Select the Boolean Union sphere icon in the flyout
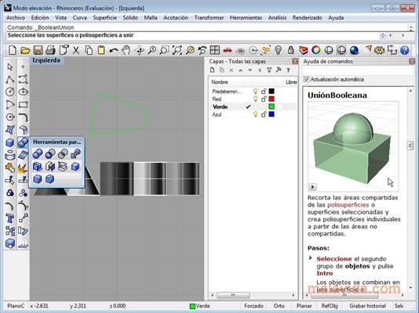Viewport: 419px width, 313px height. pos(38,154)
